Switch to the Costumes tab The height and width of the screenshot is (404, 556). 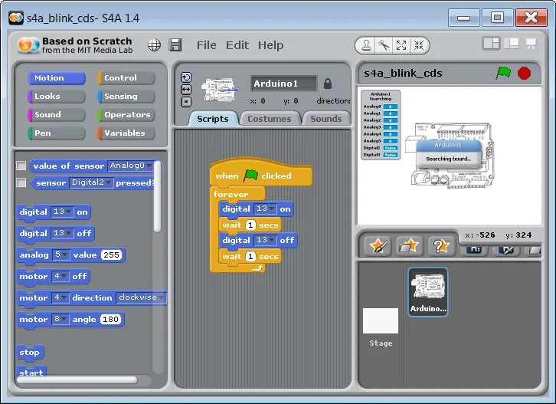tap(270, 119)
